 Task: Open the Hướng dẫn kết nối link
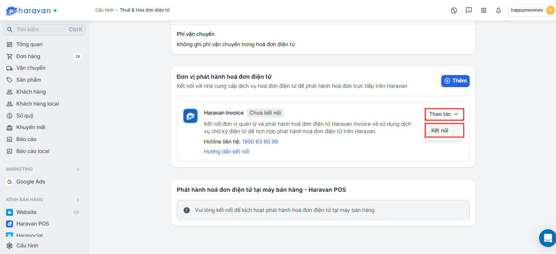pos(226,152)
